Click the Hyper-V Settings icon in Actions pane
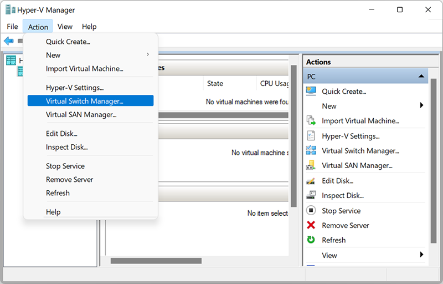Screen dimensions: 443x284 click(x=311, y=136)
